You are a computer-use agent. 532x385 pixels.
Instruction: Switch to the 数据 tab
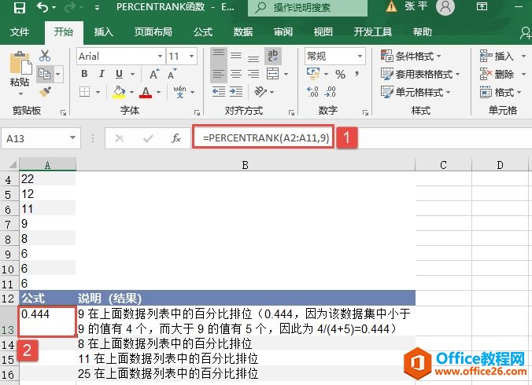coord(243,32)
